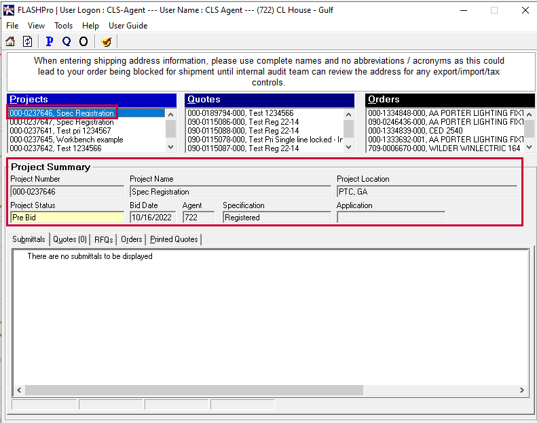Open the Tools menu
This screenshot has height=423, width=537.
(63, 26)
